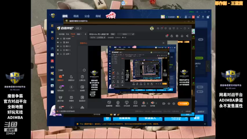247x139 pixels.
Task: Click the streamer avatar in companion title bar
Action: tap(152, 28)
